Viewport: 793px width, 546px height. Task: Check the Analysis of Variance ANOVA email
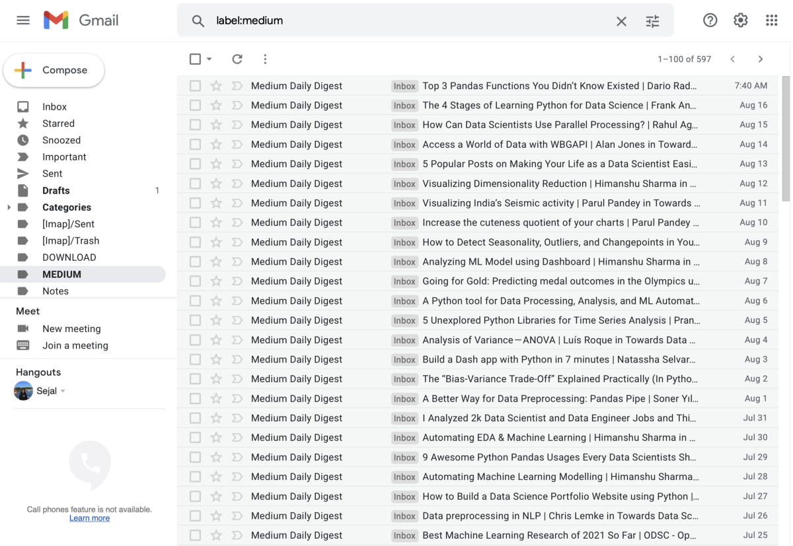(x=195, y=339)
